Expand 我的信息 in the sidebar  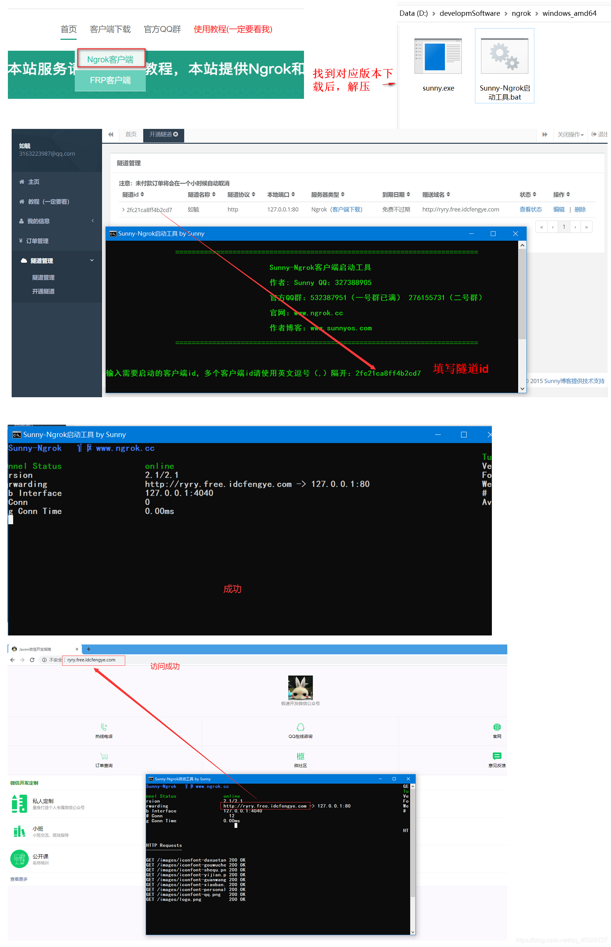(x=38, y=221)
